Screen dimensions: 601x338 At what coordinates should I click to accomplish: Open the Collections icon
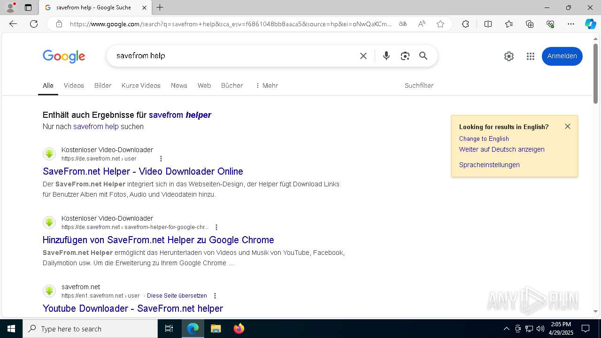pyautogui.click(x=530, y=24)
